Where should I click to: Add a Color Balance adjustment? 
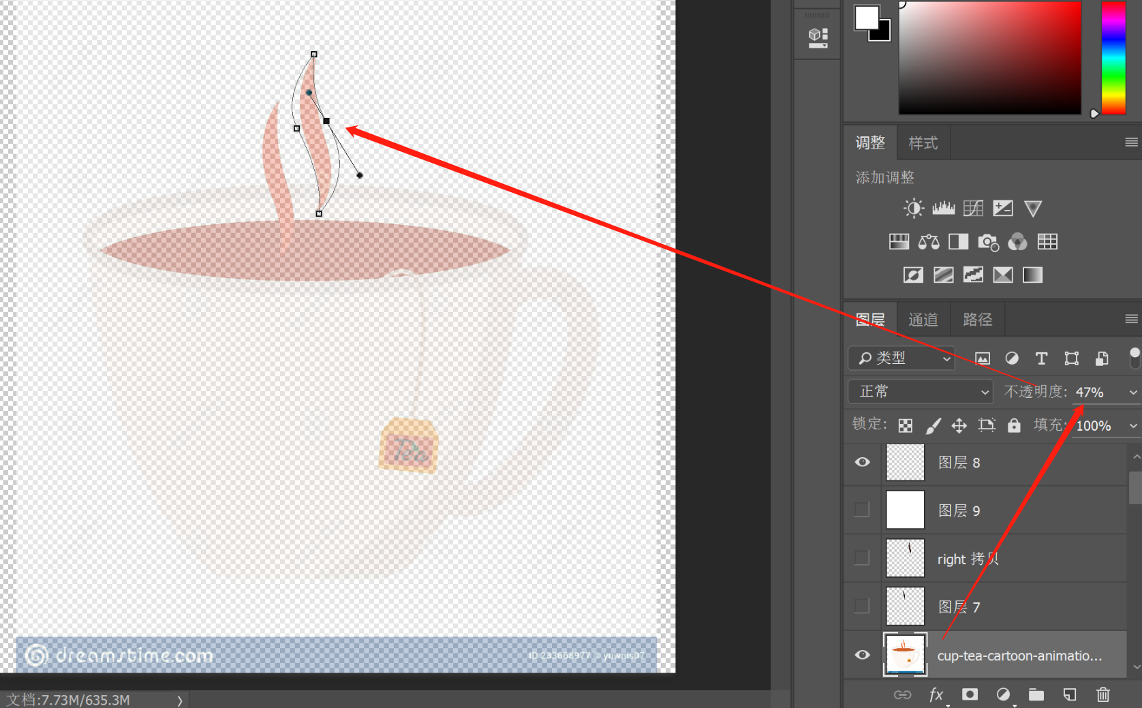[x=929, y=241]
